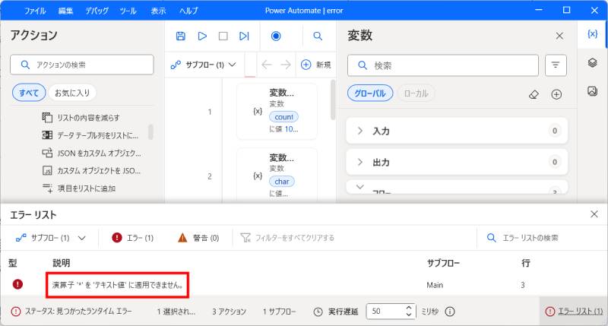
Task: Select the ローカル variables toggle
Action: (x=416, y=93)
